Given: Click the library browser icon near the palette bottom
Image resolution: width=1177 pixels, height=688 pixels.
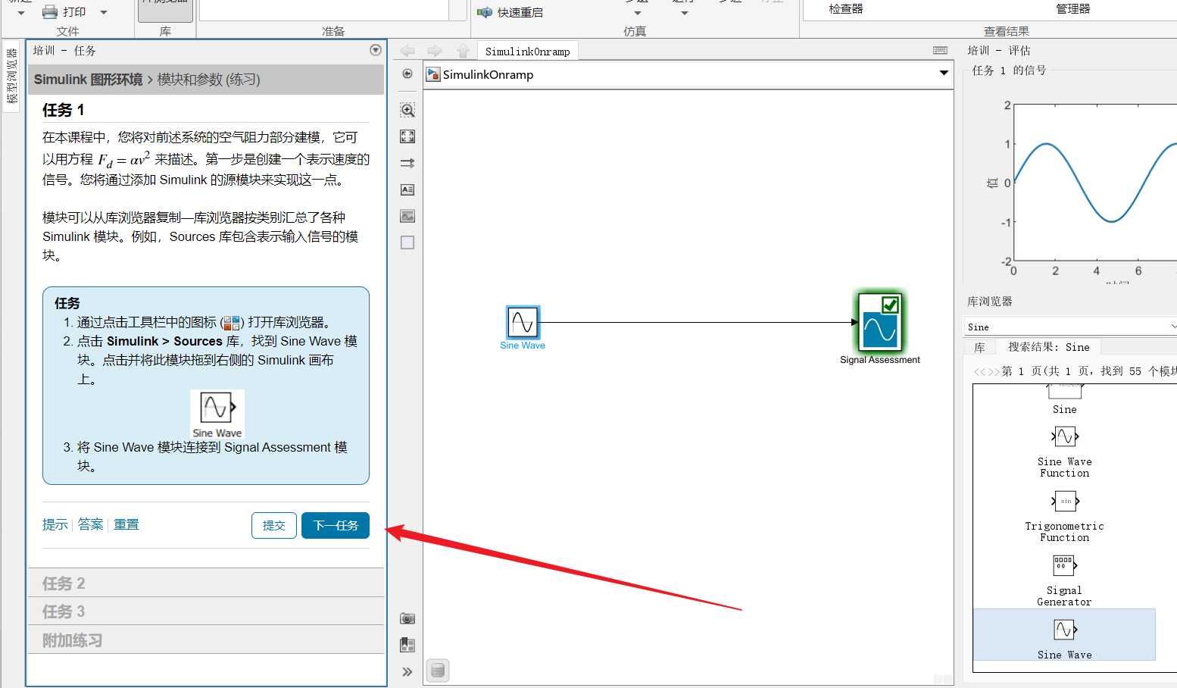Looking at the screenshot, I should (x=407, y=645).
